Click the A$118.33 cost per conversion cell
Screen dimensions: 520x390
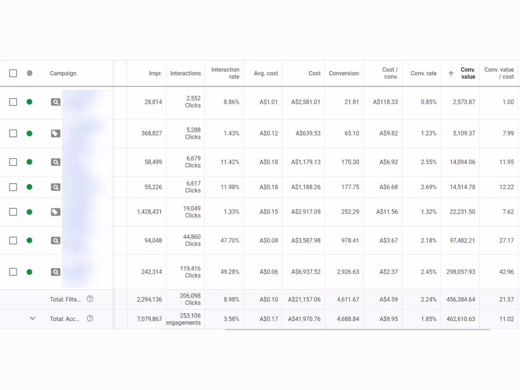tap(385, 102)
